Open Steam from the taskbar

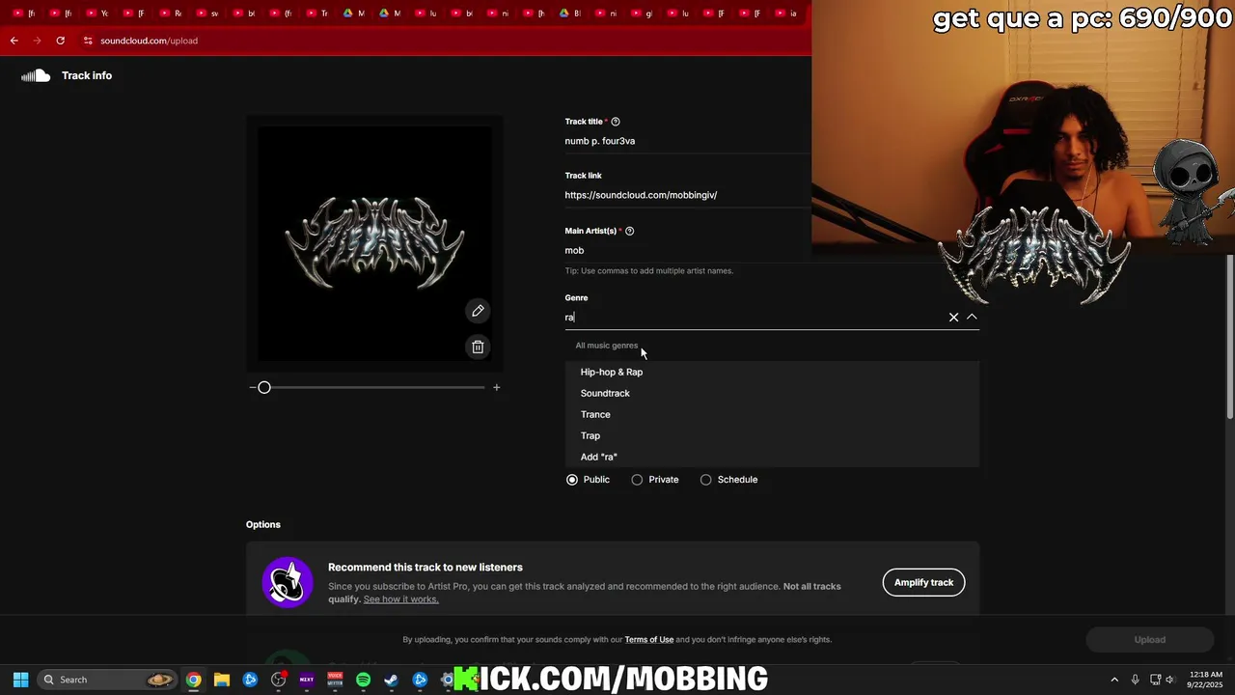point(391,680)
